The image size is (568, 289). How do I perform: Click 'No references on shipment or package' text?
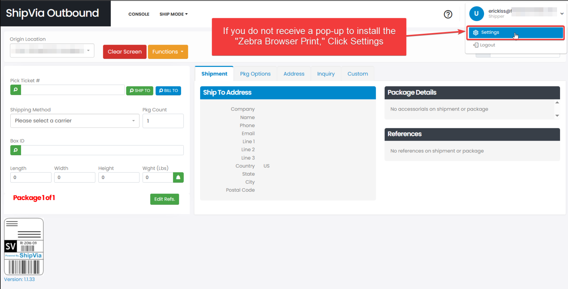pos(437,151)
